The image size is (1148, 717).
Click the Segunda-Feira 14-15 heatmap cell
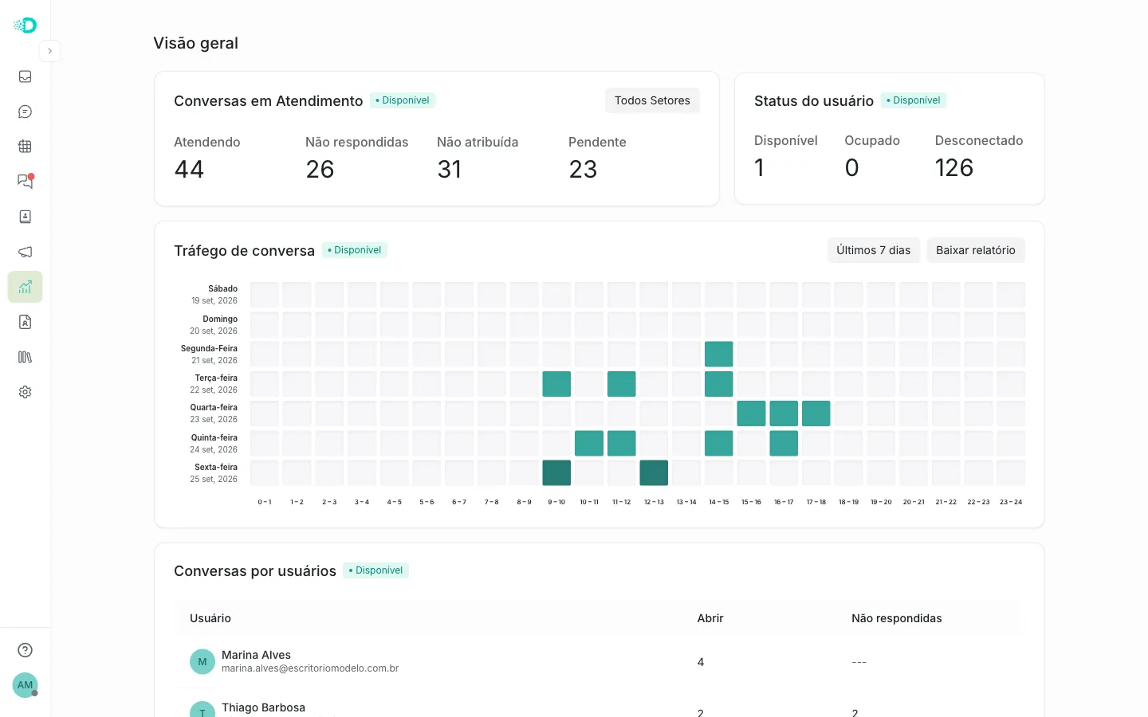(719, 355)
